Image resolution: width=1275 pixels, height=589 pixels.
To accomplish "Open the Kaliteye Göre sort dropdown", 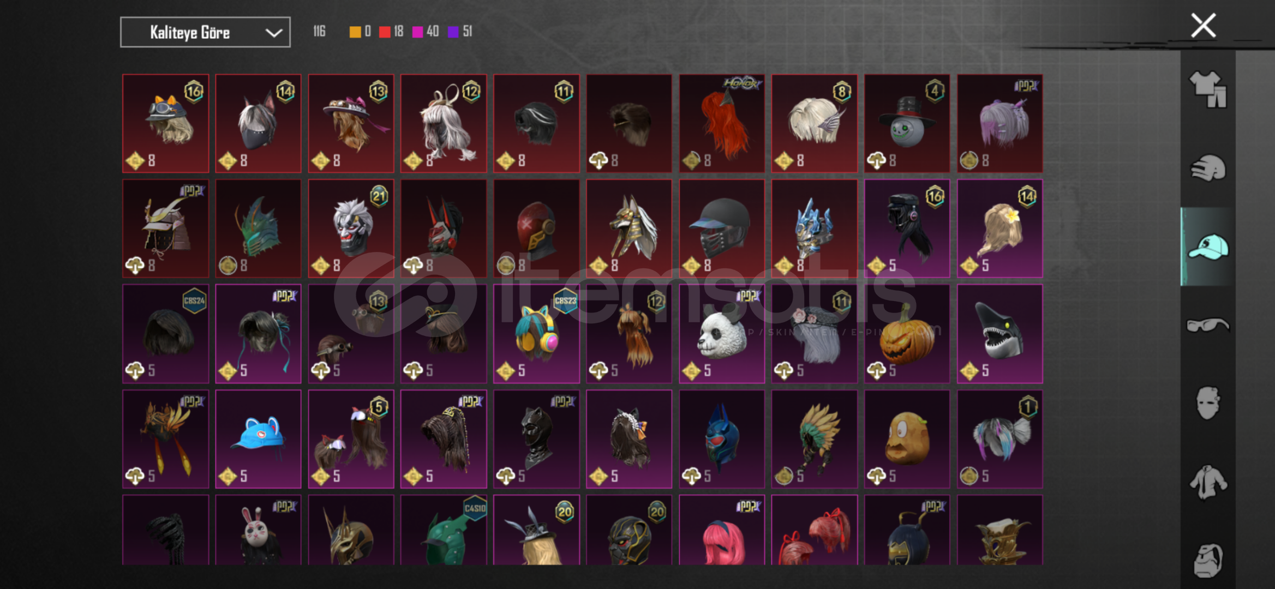I will [x=205, y=32].
